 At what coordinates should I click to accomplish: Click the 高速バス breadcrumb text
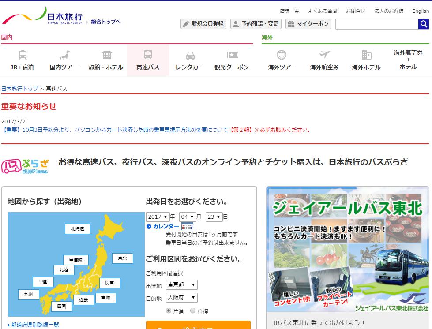click(56, 89)
